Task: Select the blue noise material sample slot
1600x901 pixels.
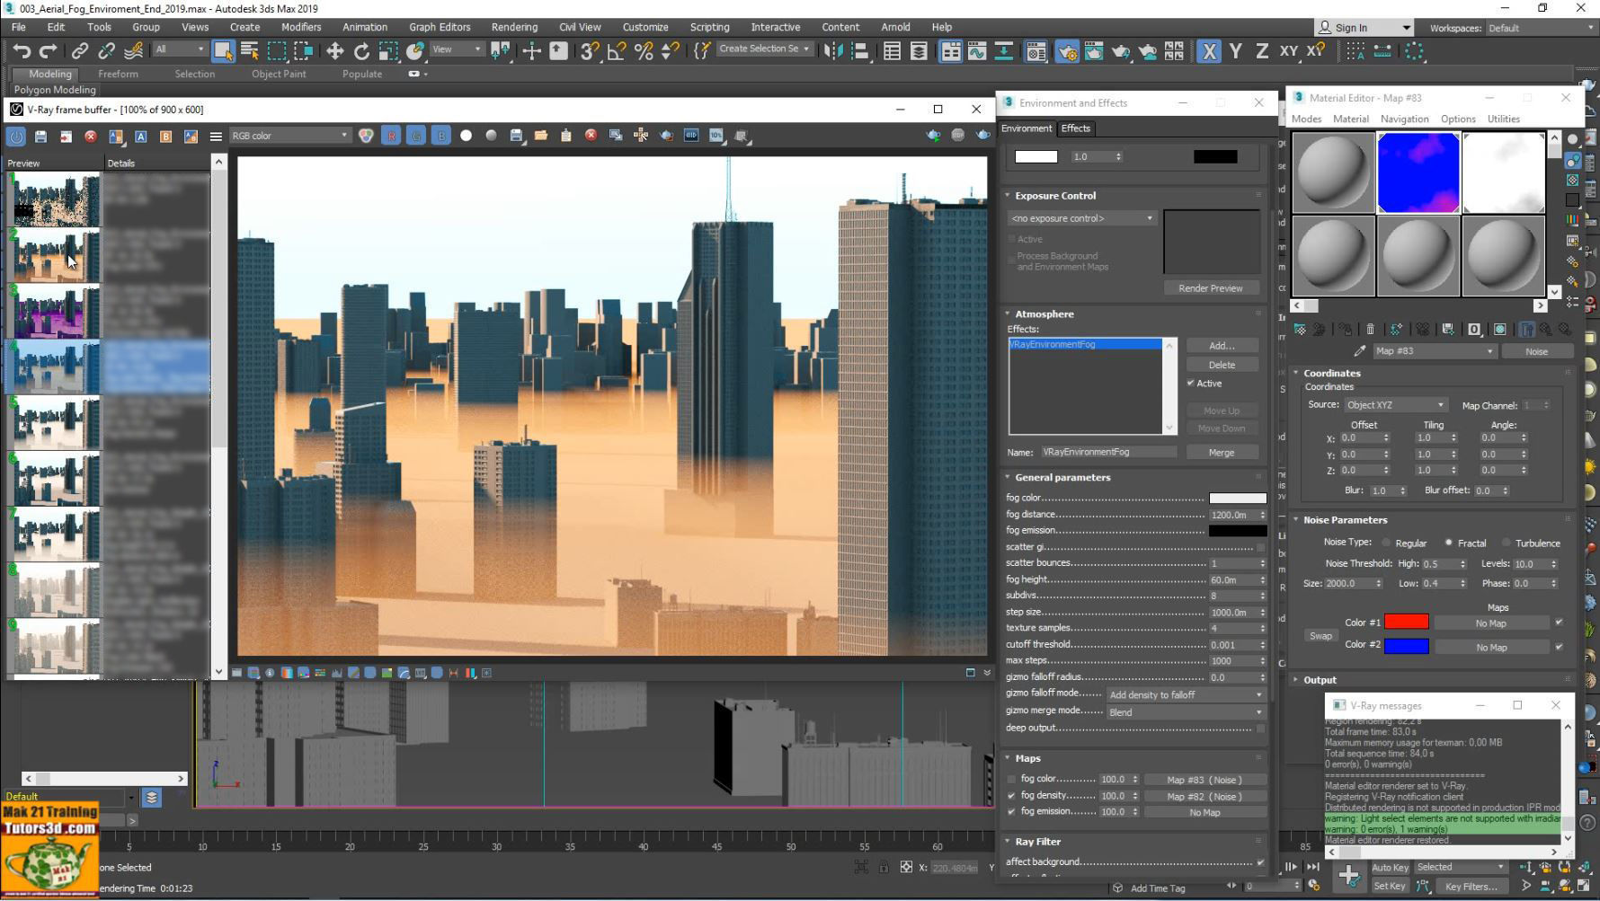Action: [1418, 172]
